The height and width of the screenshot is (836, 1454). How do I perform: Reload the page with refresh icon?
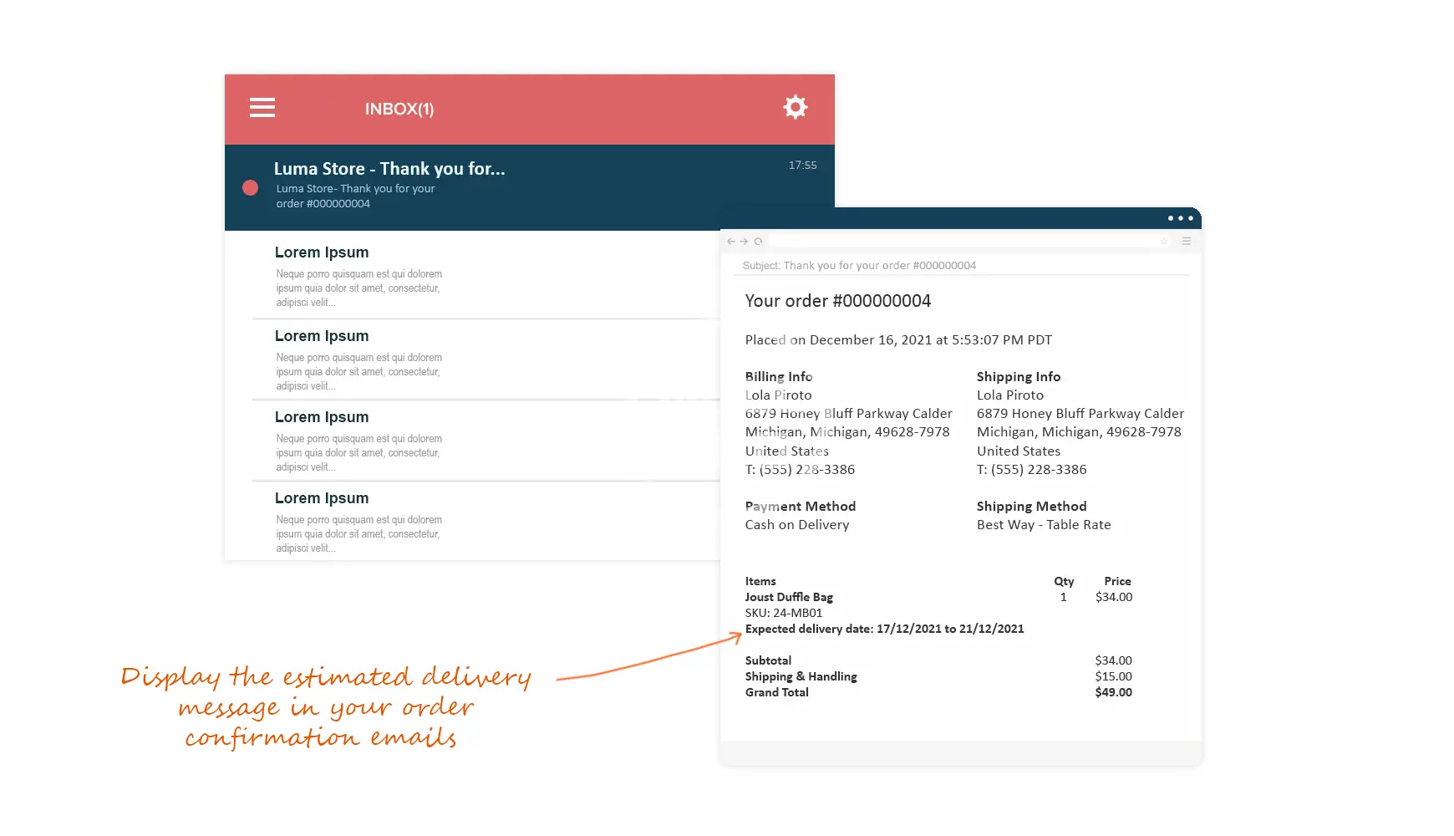759,242
